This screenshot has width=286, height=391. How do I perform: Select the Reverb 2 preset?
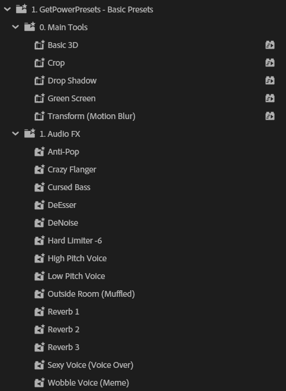pos(63,329)
